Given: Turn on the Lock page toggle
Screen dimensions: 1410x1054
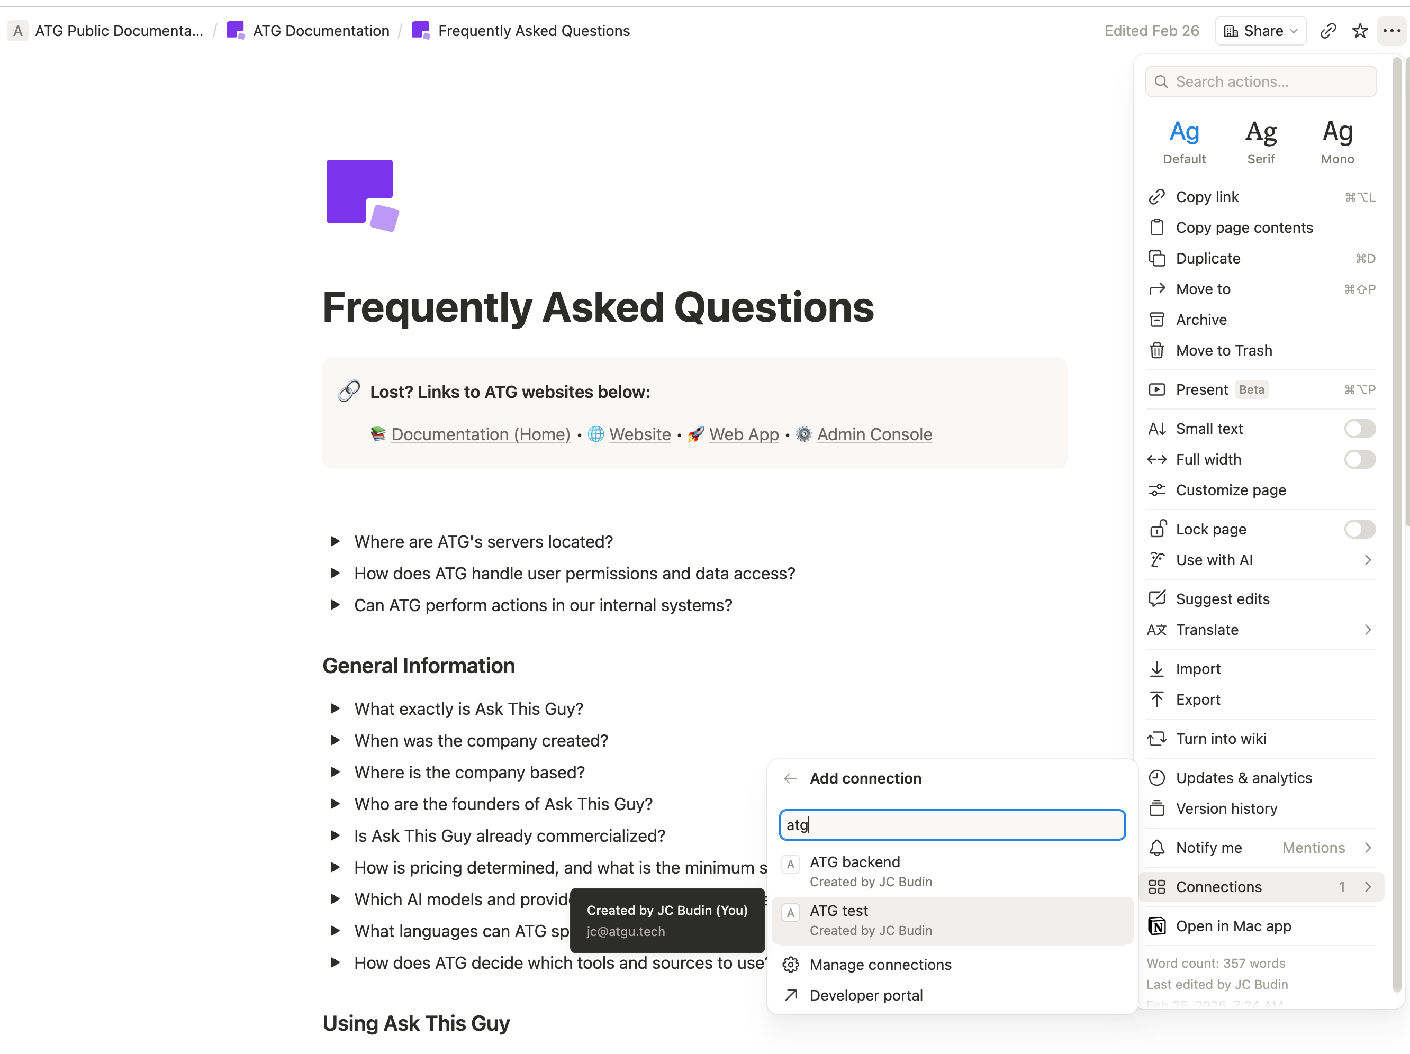Looking at the screenshot, I should [x=1360, y=529].
